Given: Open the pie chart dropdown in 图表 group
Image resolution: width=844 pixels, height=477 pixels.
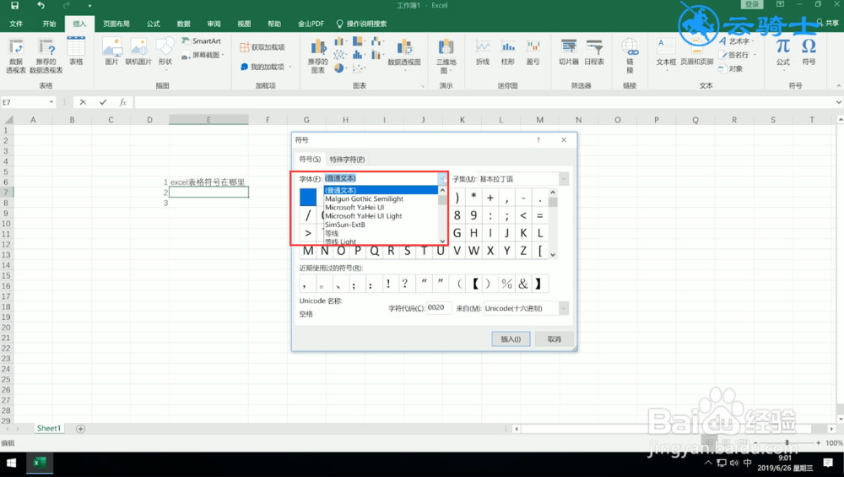Looking at the screenshot, I should 341,68.
